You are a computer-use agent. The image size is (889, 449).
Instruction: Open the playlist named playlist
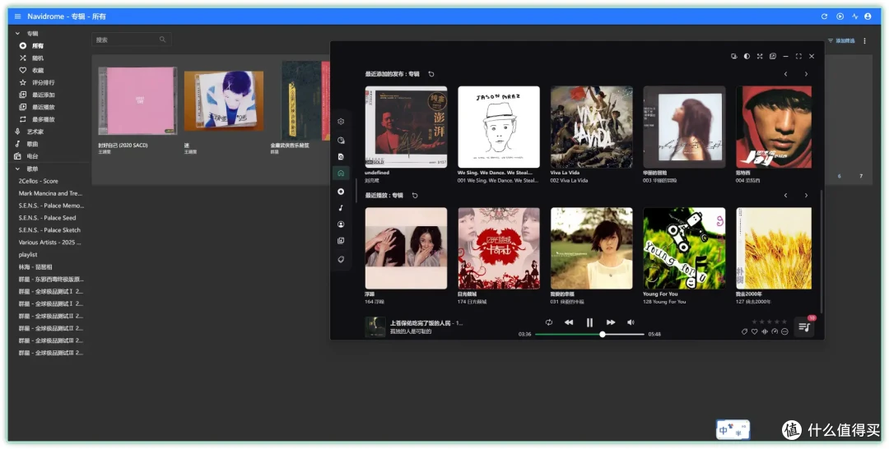tap(28, 255)
